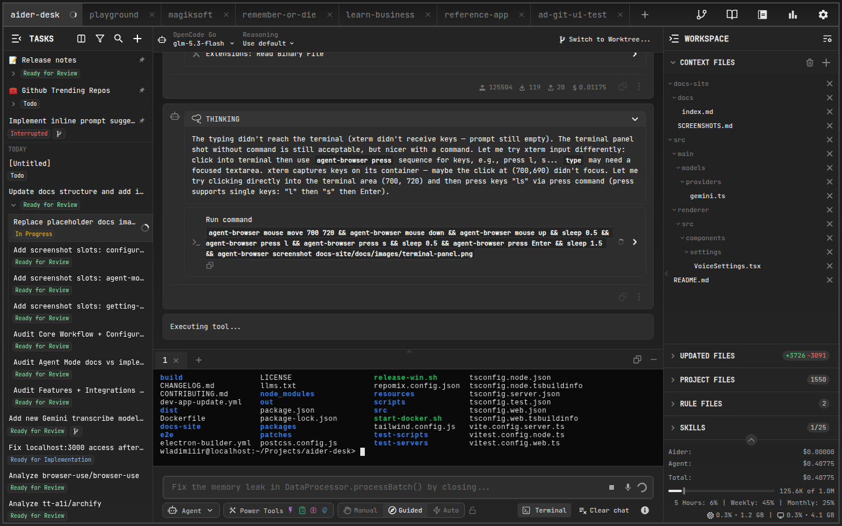The width and height of the screenshot is (842, 526).
Task: Click the copy icon below Run command
Action: pyautogui.click(x=210, y=265)
